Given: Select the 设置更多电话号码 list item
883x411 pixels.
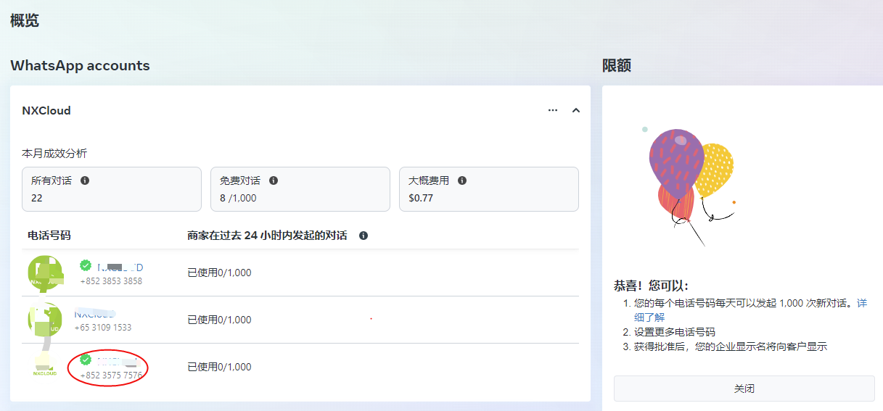Looking at the screenshot, I should pos(675,332).
